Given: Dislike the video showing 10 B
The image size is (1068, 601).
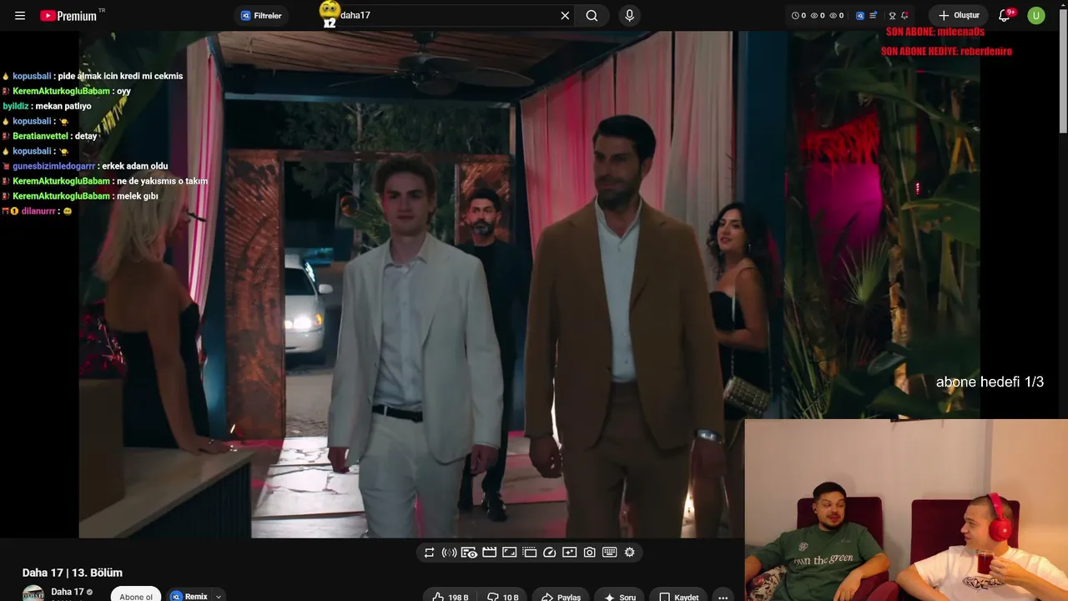Looking at the screenshot, I should point(501,596).
